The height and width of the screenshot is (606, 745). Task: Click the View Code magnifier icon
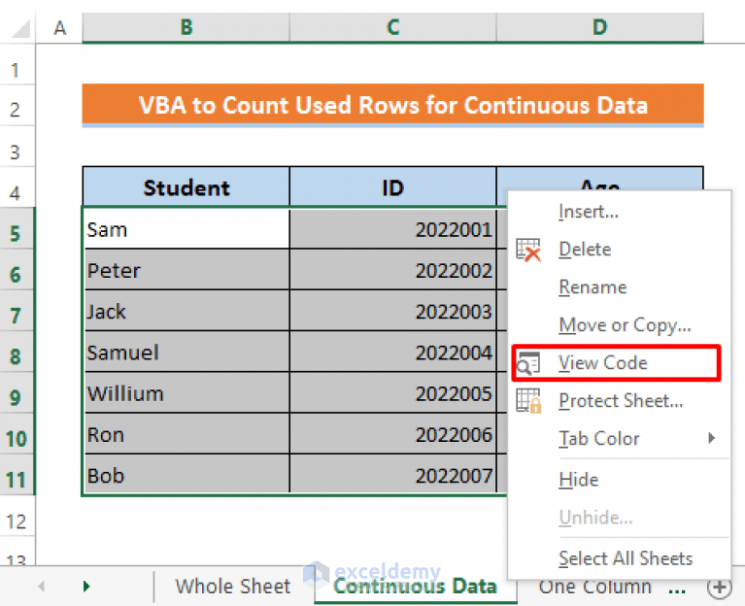(x=528, y=363)
